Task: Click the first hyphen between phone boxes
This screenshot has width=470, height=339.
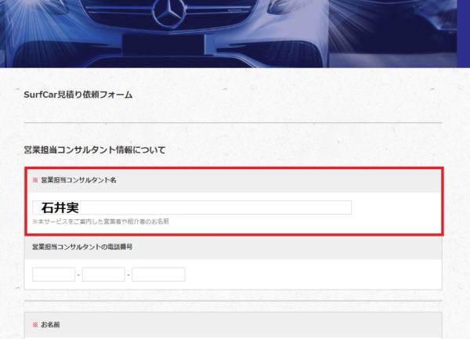Action: [x=78, y=275]
